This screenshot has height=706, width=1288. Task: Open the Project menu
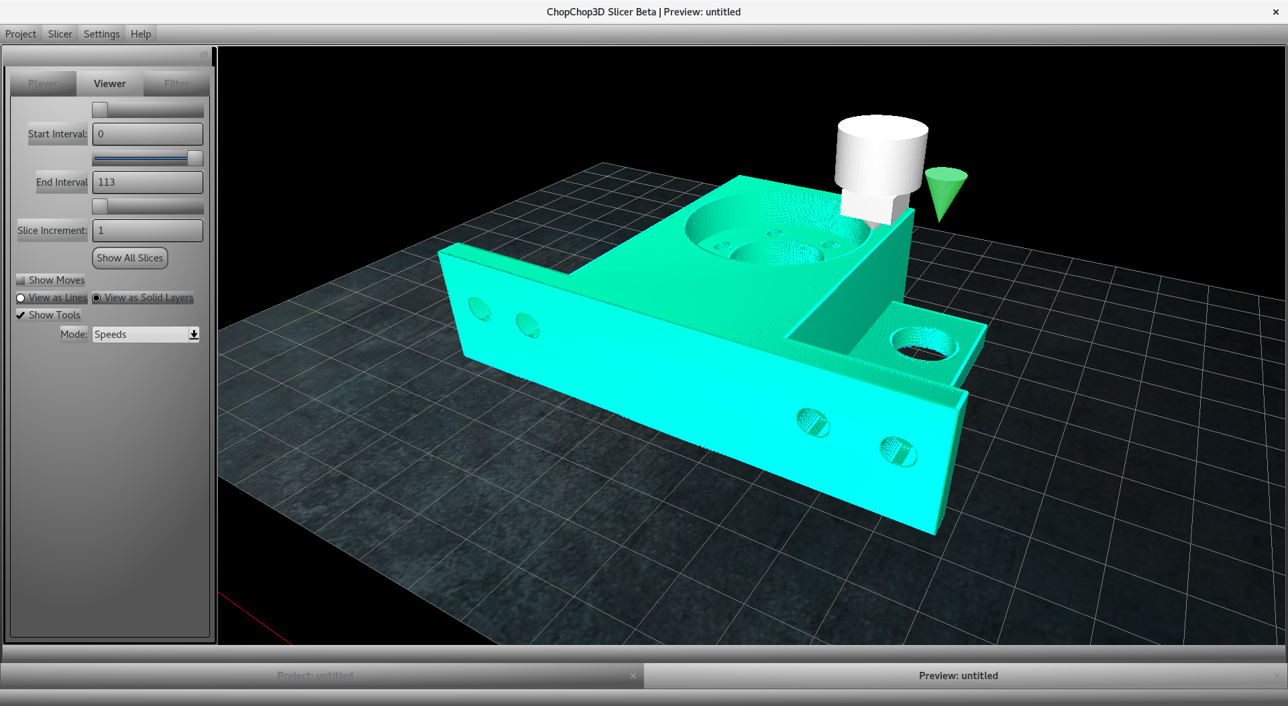tap(21, 34)
